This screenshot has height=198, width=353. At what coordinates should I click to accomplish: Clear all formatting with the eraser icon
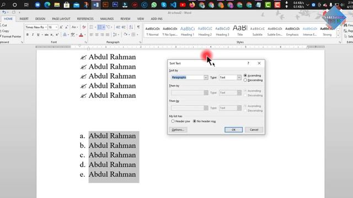point(84,27)
